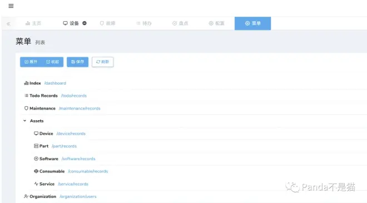The width and height of the screenshot is (367, 203).
Task: Select the Index menu entry name
Action: click(x=35, y=83)
